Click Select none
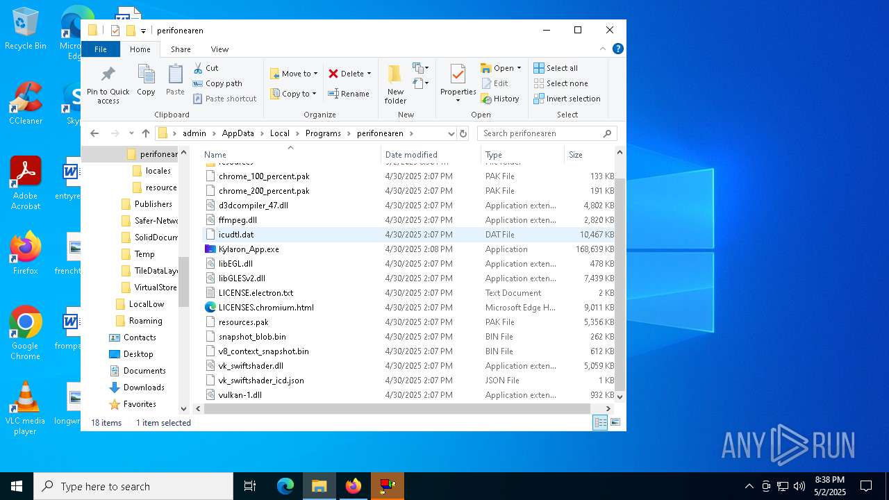Screen dimensions: 889x500 tap(560, 83)
